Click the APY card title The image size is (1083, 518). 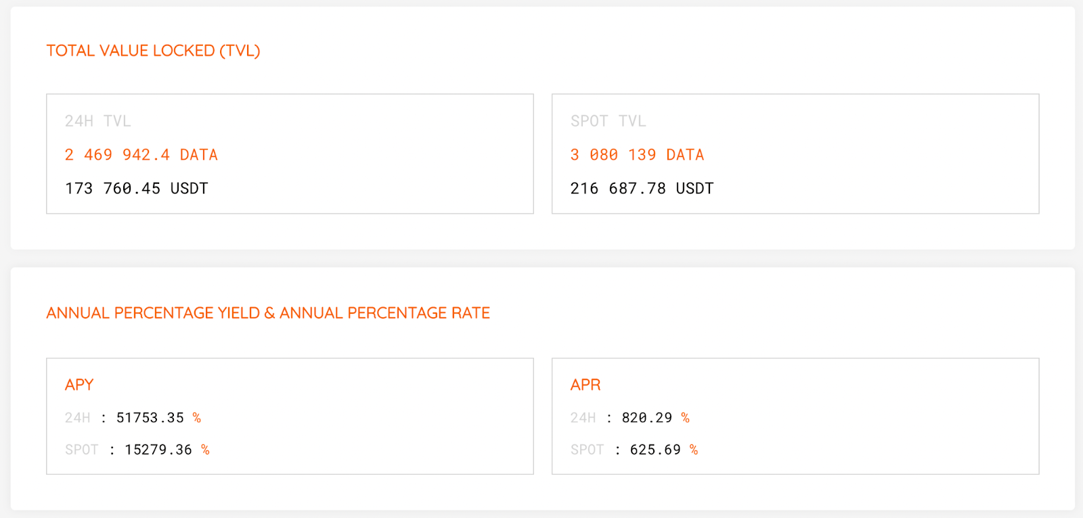(79, 385)
